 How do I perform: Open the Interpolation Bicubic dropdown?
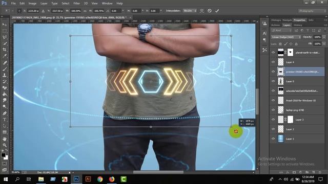click(190, 11)
